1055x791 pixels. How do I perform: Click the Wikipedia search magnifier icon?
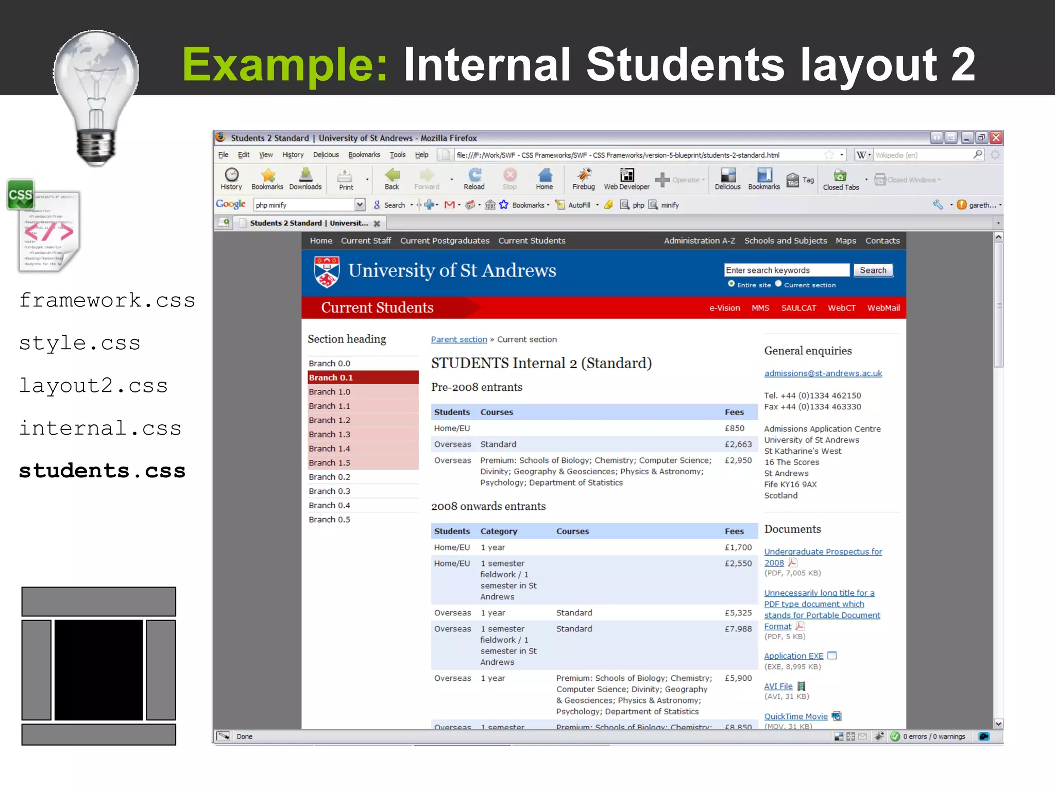977,154
